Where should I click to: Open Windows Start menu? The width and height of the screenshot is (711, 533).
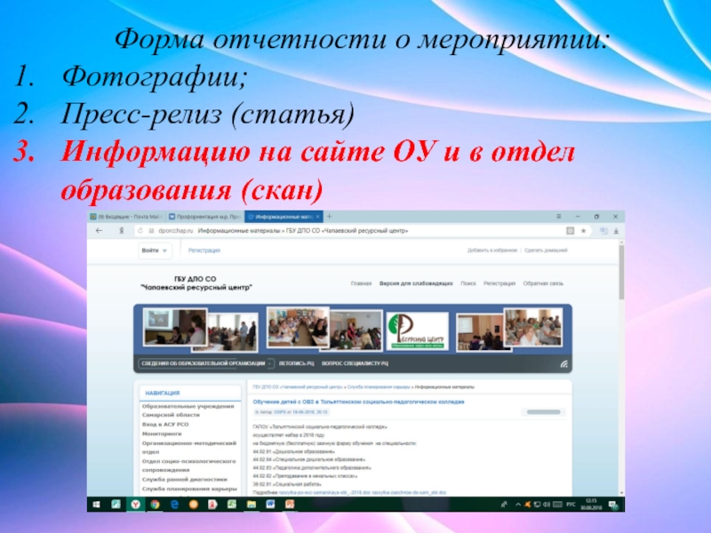pos(94,504)
